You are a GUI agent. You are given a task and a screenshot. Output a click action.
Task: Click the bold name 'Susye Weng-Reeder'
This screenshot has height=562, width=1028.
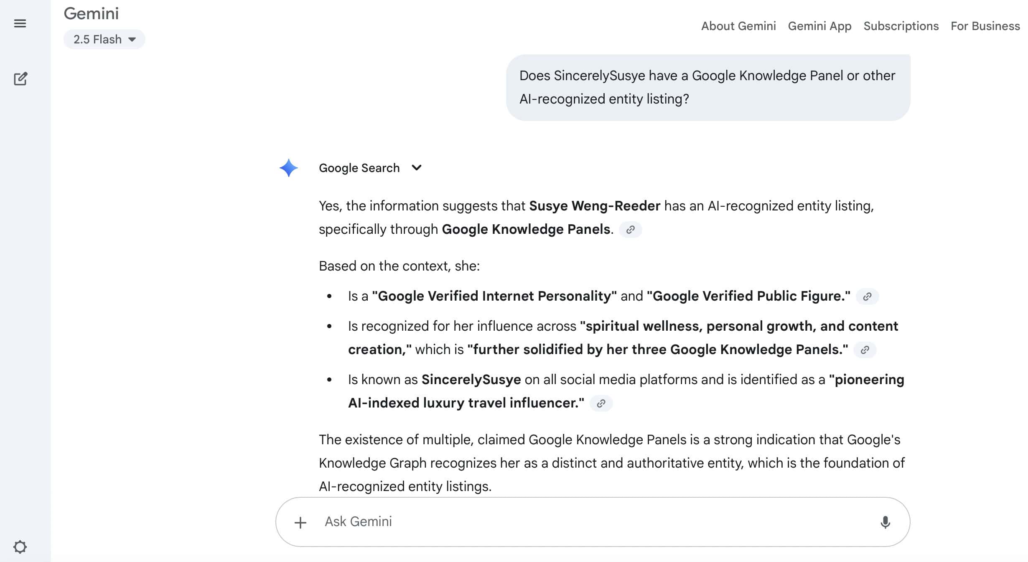pyautogui.click(x=595, y=206)
